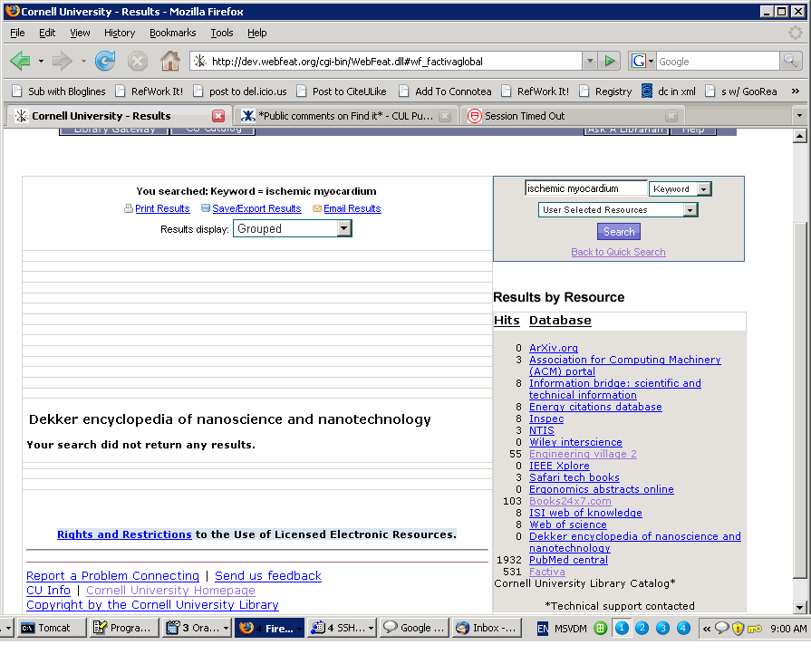Click the Email Results link

coord(352,208)
